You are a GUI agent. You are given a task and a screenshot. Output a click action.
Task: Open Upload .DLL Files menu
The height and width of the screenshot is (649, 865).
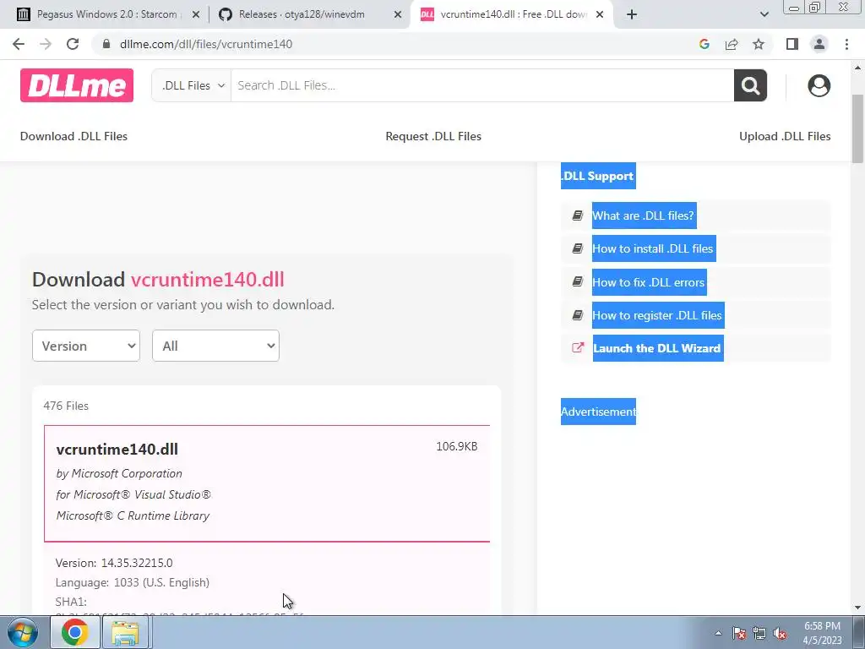click(785, 136)
